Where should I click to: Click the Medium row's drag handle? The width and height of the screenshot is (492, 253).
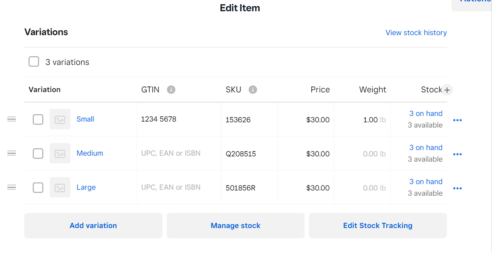[x=12, y=153]
